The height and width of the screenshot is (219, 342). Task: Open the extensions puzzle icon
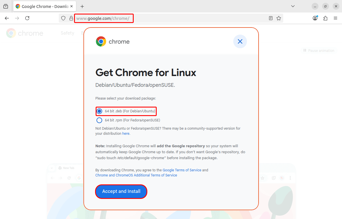click(x=325, y=18)
